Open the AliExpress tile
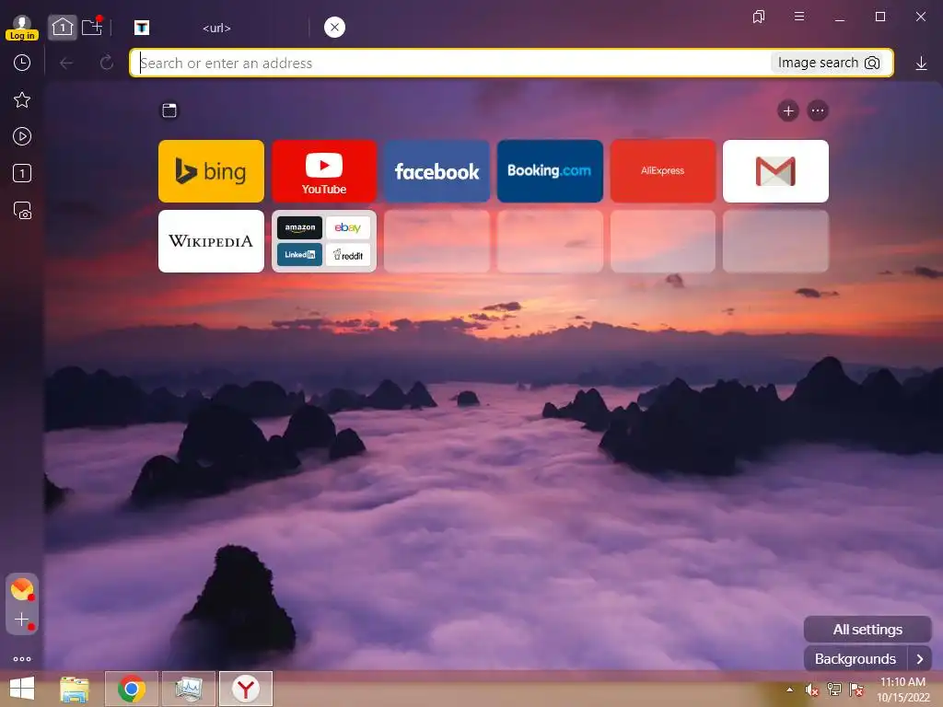Image resolution: width=943 pixels, height=707 pixels. tap(663, 171)
